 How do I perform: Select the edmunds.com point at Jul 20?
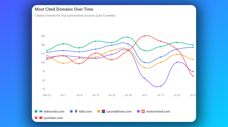tap(177, 43)
